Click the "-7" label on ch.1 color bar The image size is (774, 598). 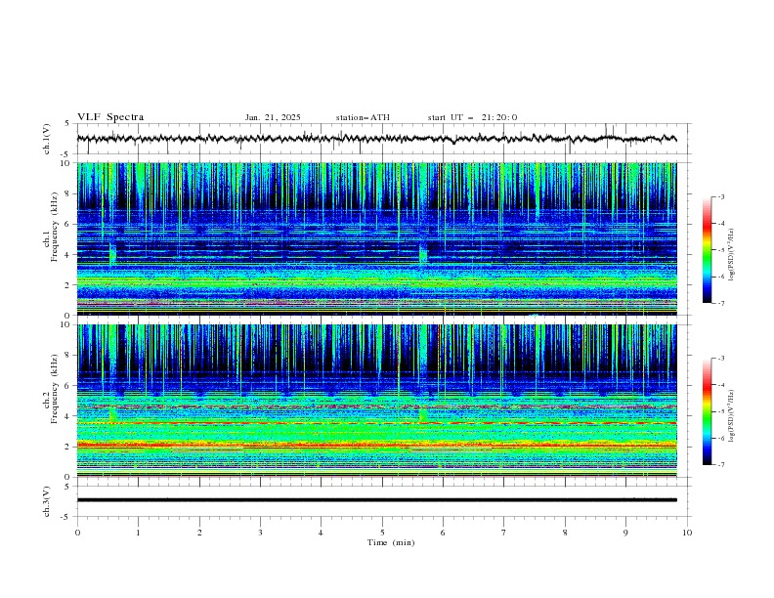pyautogui.click(x=720, y=303)
